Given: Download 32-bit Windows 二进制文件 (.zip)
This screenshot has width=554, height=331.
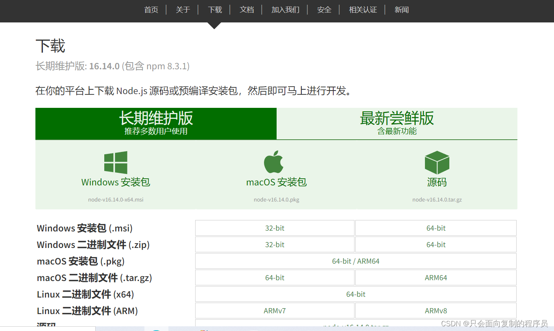Looking at the screenshot, I should pyautogui.click(x=275, y=245).
